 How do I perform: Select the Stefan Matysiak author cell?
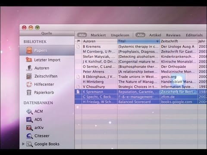(x=100, y=56)
